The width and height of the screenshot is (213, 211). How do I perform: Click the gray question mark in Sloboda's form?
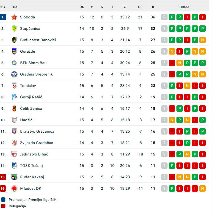click(164, 17)
